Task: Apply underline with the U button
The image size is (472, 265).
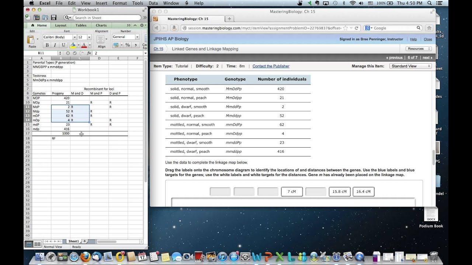Action: pos(63,45)
